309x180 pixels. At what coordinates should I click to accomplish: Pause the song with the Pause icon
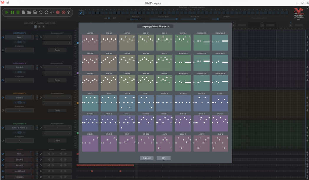coord(12,12)
